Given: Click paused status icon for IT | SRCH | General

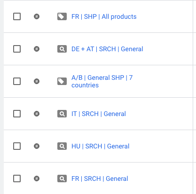Looking at the screenshot, I should [x=37, y=114].
